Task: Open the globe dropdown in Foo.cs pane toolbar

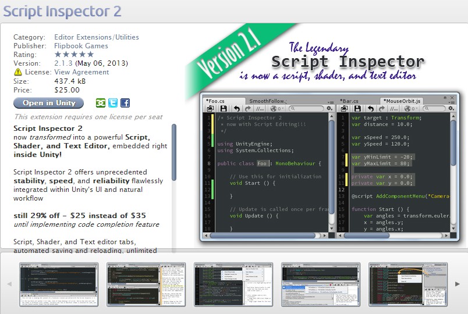Action: 277,109
